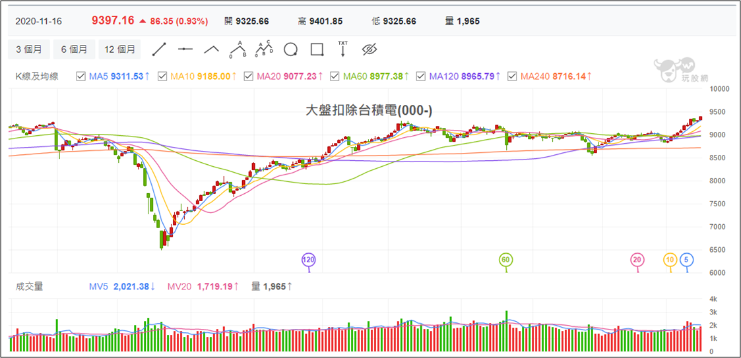Click the MV5 value 2,021.38
The image size is (741, 358).
[131, 286]
